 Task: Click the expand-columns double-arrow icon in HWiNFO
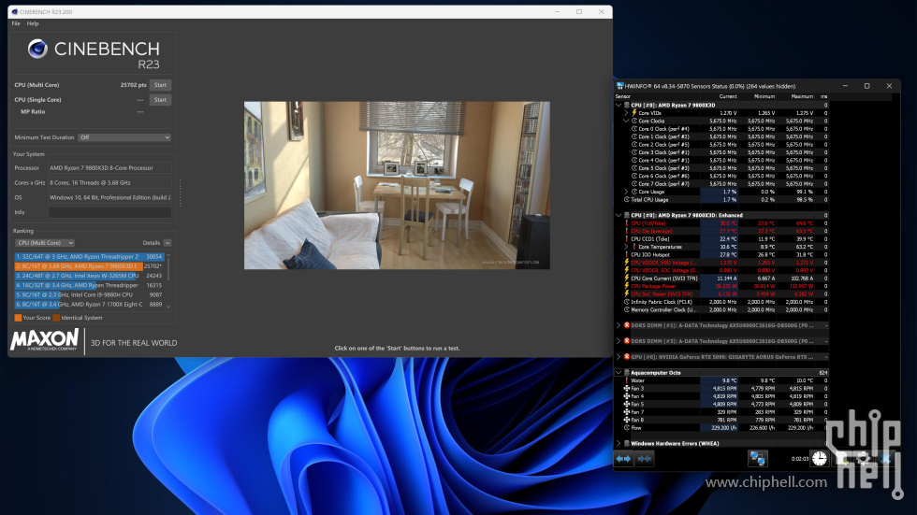pyautogui.click(x=623, y=458)
